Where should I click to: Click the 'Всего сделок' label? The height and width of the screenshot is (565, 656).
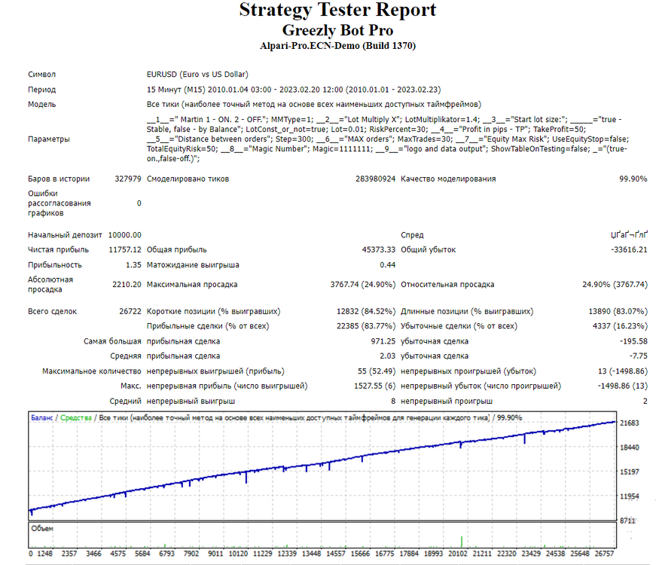[52, 311]
